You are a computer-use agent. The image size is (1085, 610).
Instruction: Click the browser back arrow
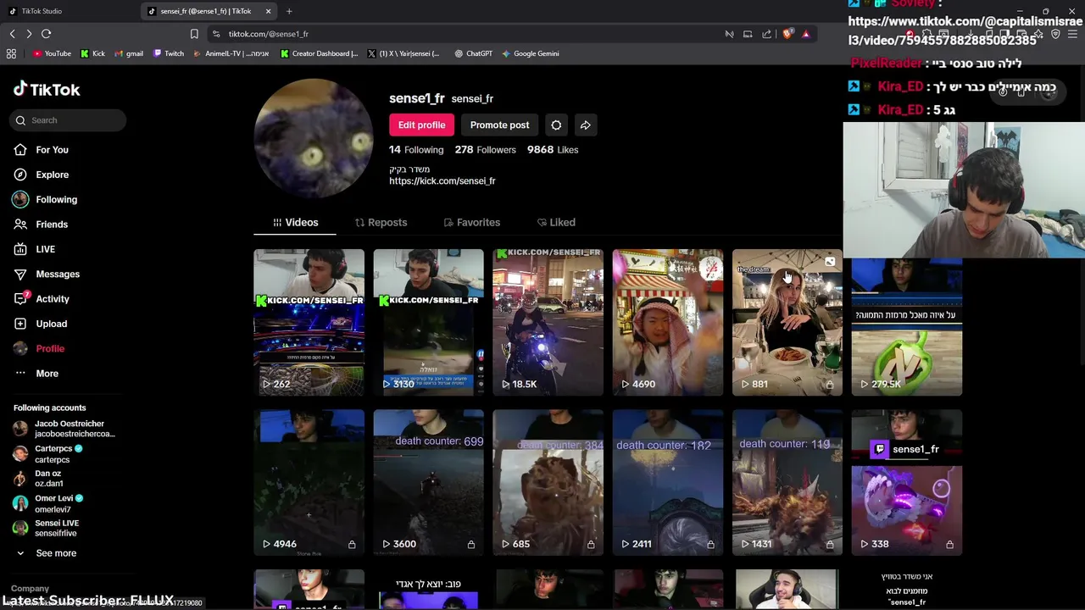click(12, 34)
